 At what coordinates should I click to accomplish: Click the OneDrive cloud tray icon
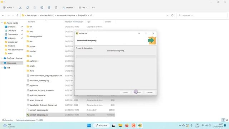(x=184, y=125)
